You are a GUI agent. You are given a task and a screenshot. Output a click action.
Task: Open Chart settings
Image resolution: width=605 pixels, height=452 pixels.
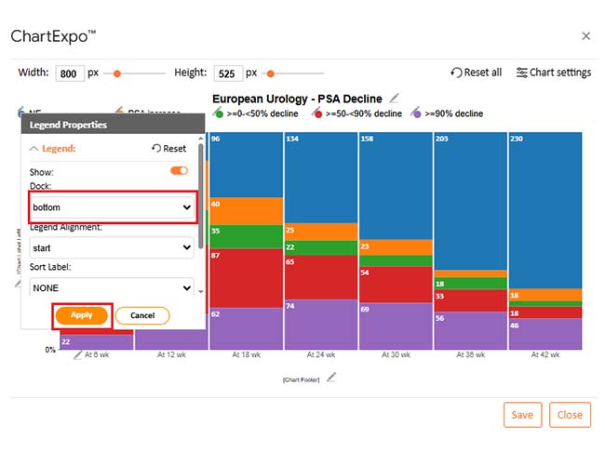[x=554, y=73]
